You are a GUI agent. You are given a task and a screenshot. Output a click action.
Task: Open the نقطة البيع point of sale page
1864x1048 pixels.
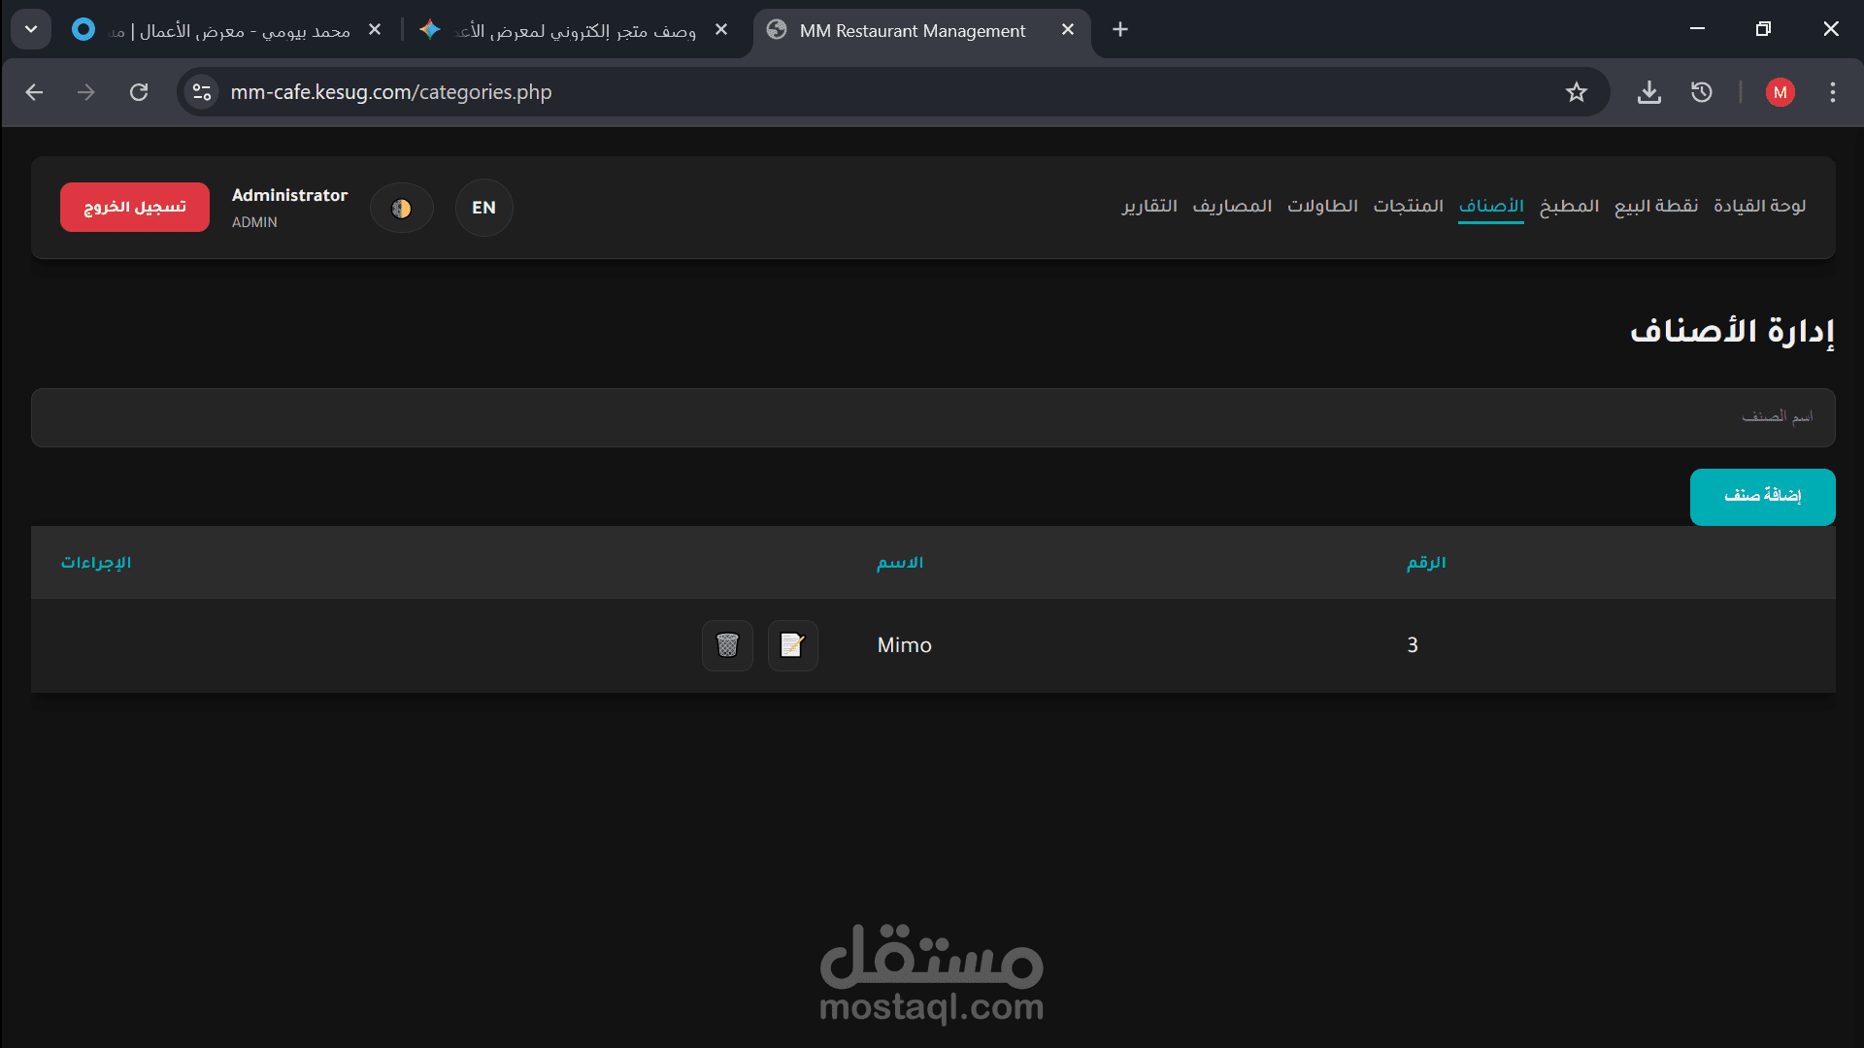pos(1655,206)
